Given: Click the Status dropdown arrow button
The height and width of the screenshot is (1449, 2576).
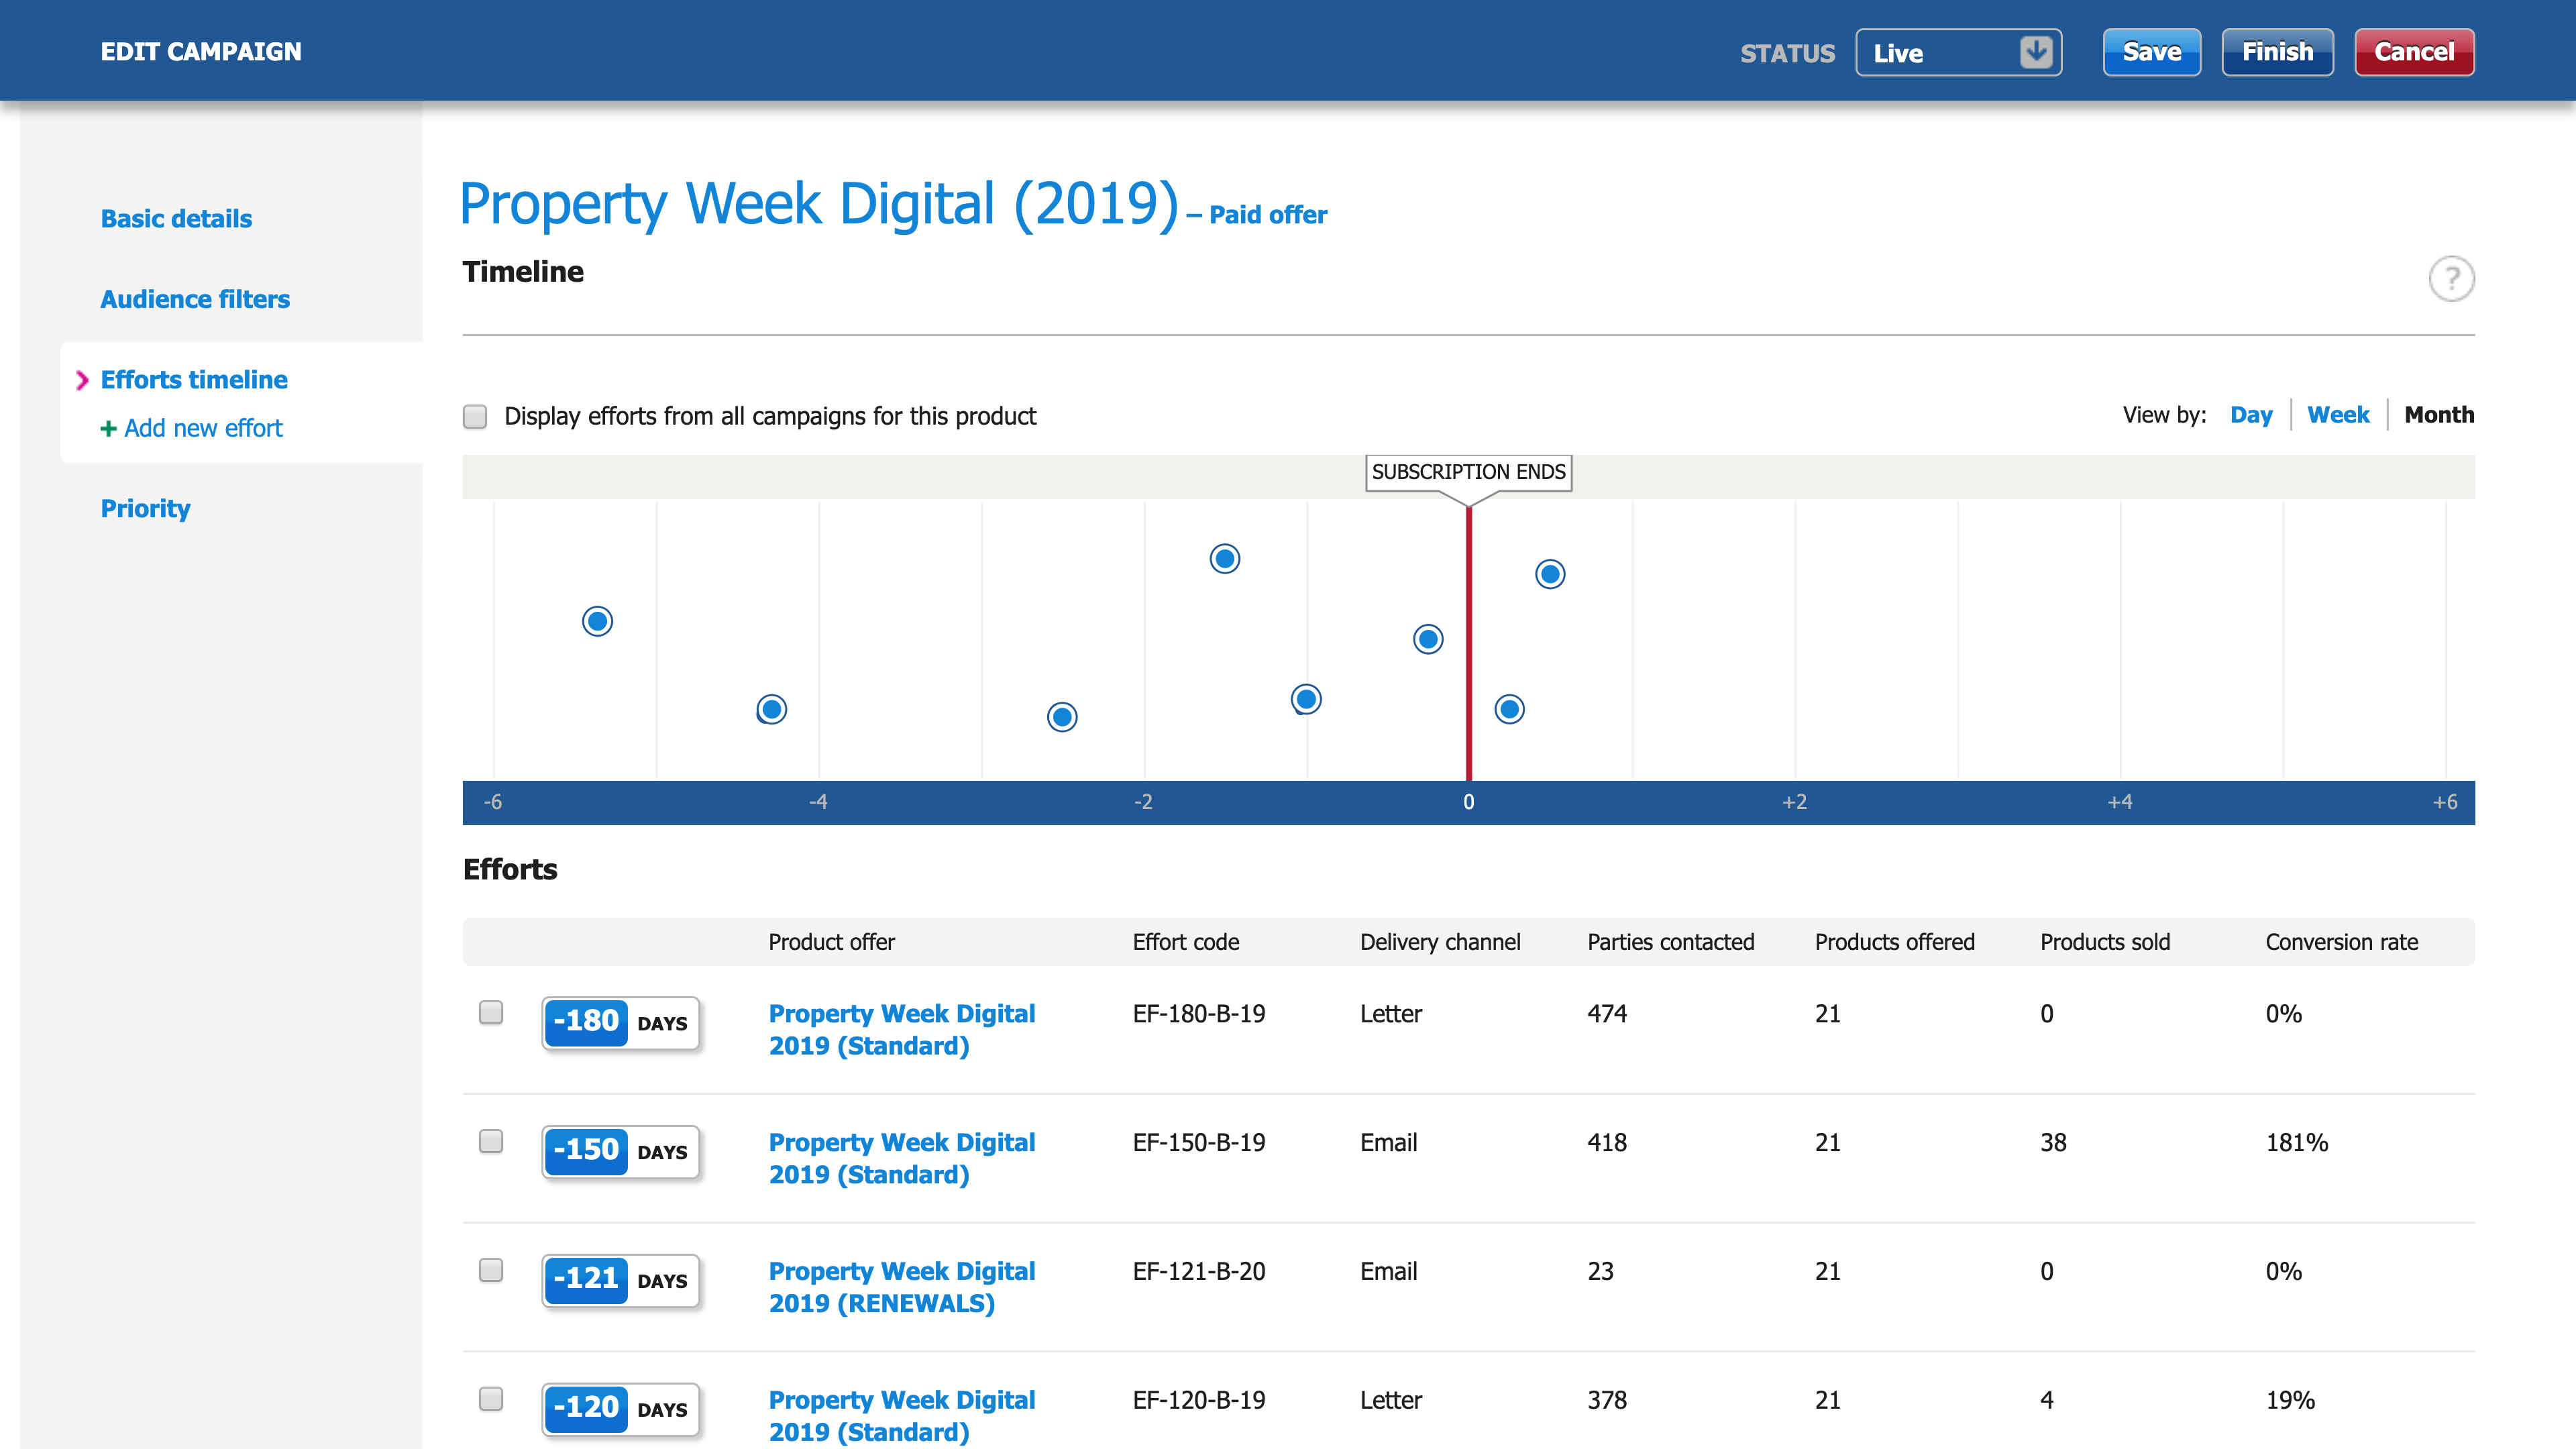Looking at the screenshot, I should (2035, 52).
